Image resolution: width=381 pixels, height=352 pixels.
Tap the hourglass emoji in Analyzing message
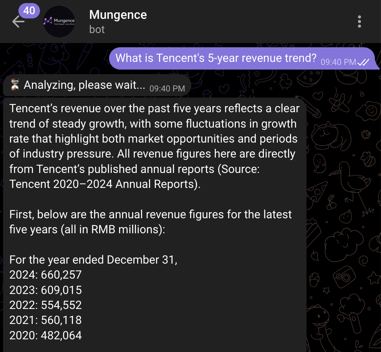15,85
